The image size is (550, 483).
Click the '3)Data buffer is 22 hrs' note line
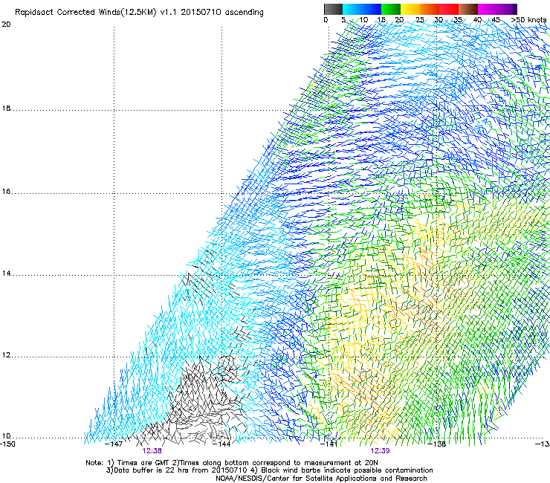(x=269, y=470)
